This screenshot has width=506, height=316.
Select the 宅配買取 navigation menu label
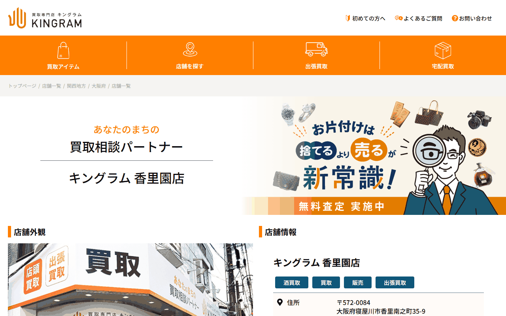point(443,66)
